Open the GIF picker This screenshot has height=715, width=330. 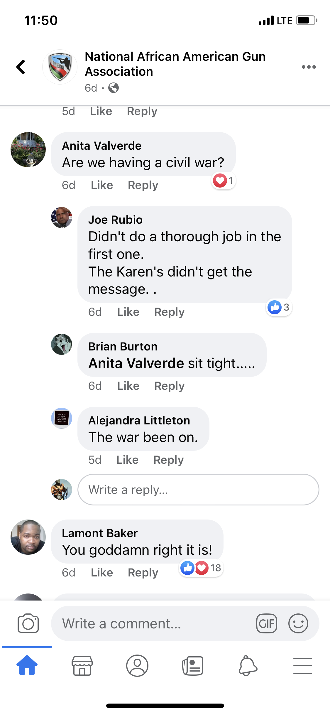[x=267, y=623]
